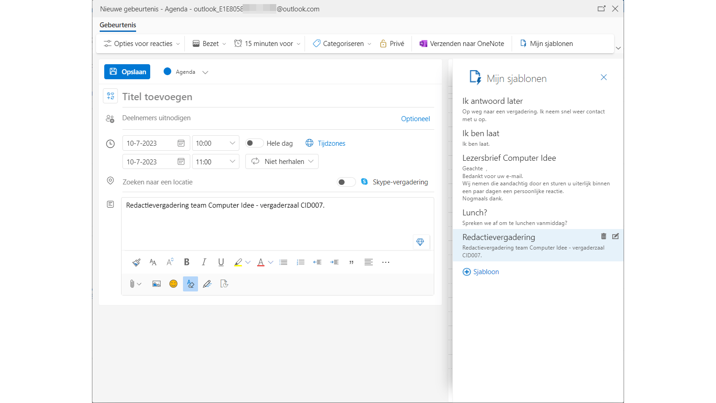The width and height of the screenshot is (716, 403).
Task: Open the Tijdzones link
Action: pos(325,143)
